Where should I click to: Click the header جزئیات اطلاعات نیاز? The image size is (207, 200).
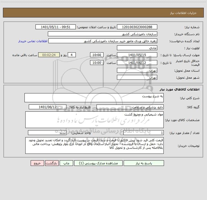183,13
